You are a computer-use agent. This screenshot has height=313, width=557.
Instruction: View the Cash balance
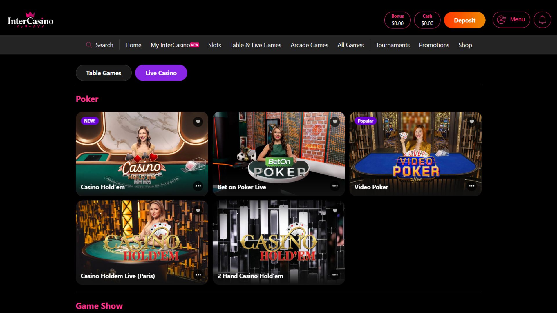(x=427, y=20)
